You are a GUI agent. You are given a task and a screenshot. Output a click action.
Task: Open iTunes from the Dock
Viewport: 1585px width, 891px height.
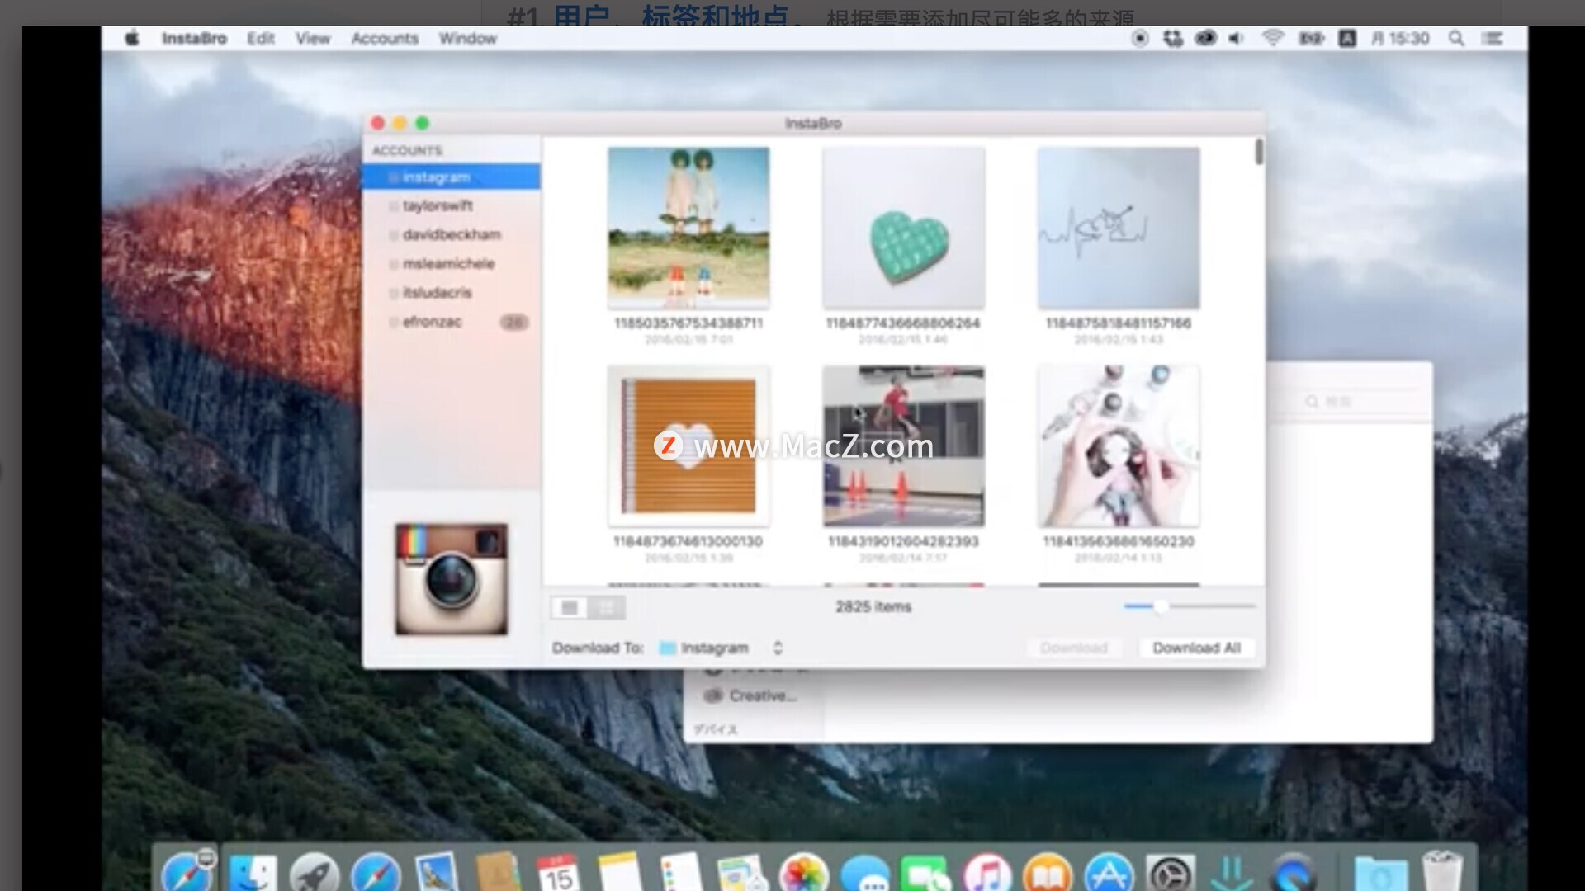click(987, 874)
